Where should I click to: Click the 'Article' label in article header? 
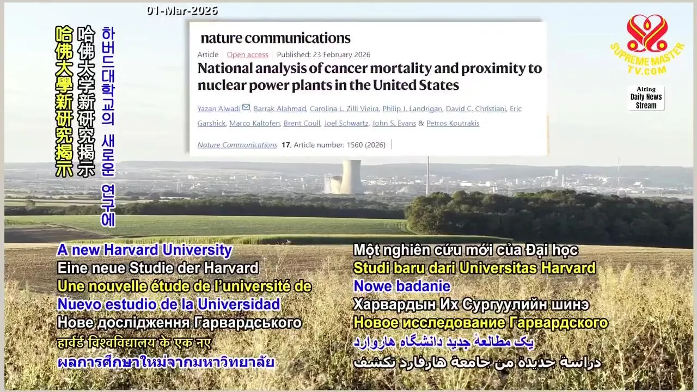click(x=208, y=54)
